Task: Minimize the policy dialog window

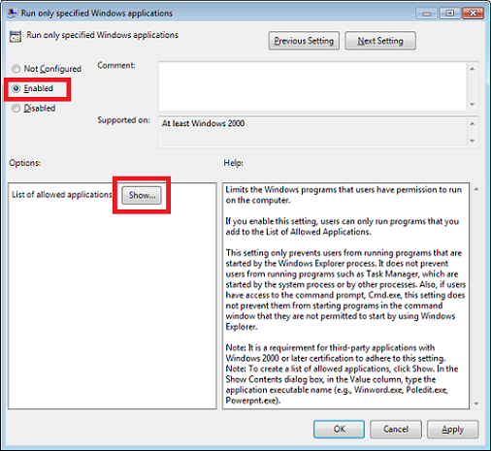Action: [x=427, y=14]
